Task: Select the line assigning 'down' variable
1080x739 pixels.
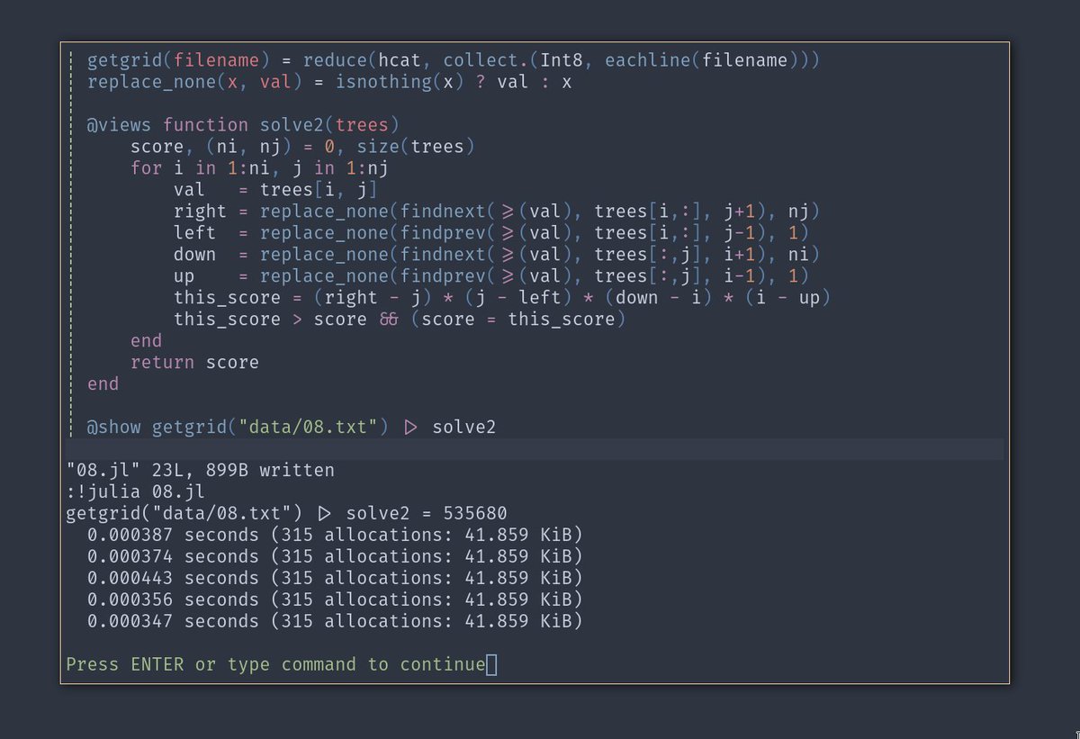Action: click(497, 255)
